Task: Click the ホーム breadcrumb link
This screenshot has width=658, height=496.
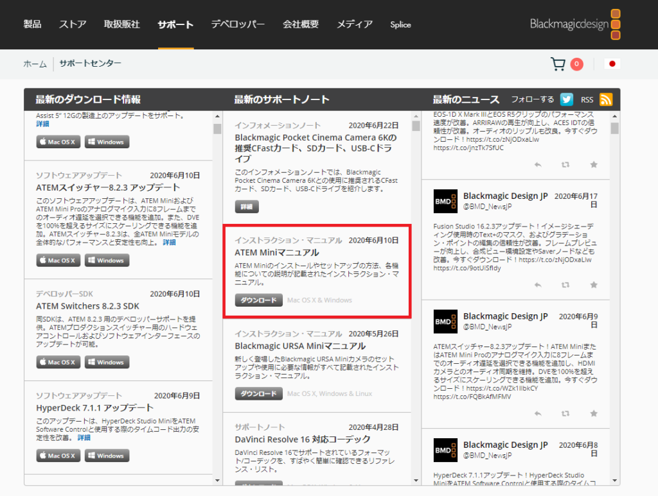Action: click(x=35, y=64)
